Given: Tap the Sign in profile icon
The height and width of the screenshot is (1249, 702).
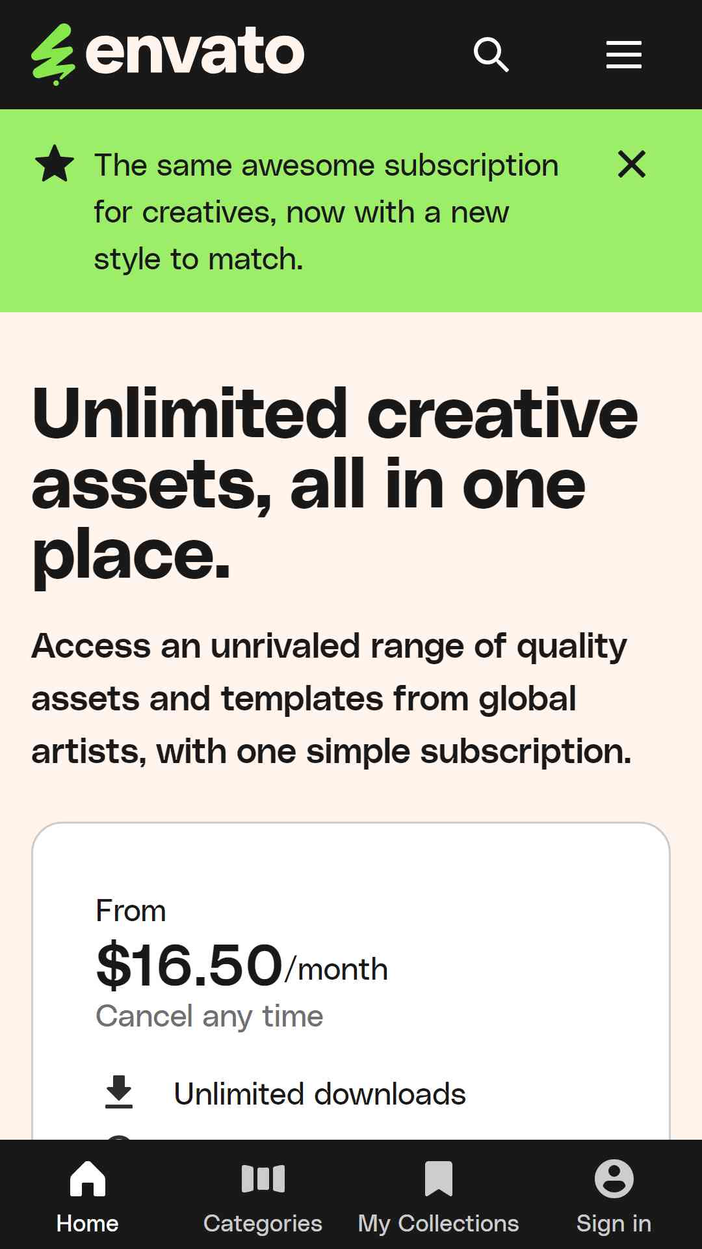Looking at the screenshot, I should (x=614, y=1178).
